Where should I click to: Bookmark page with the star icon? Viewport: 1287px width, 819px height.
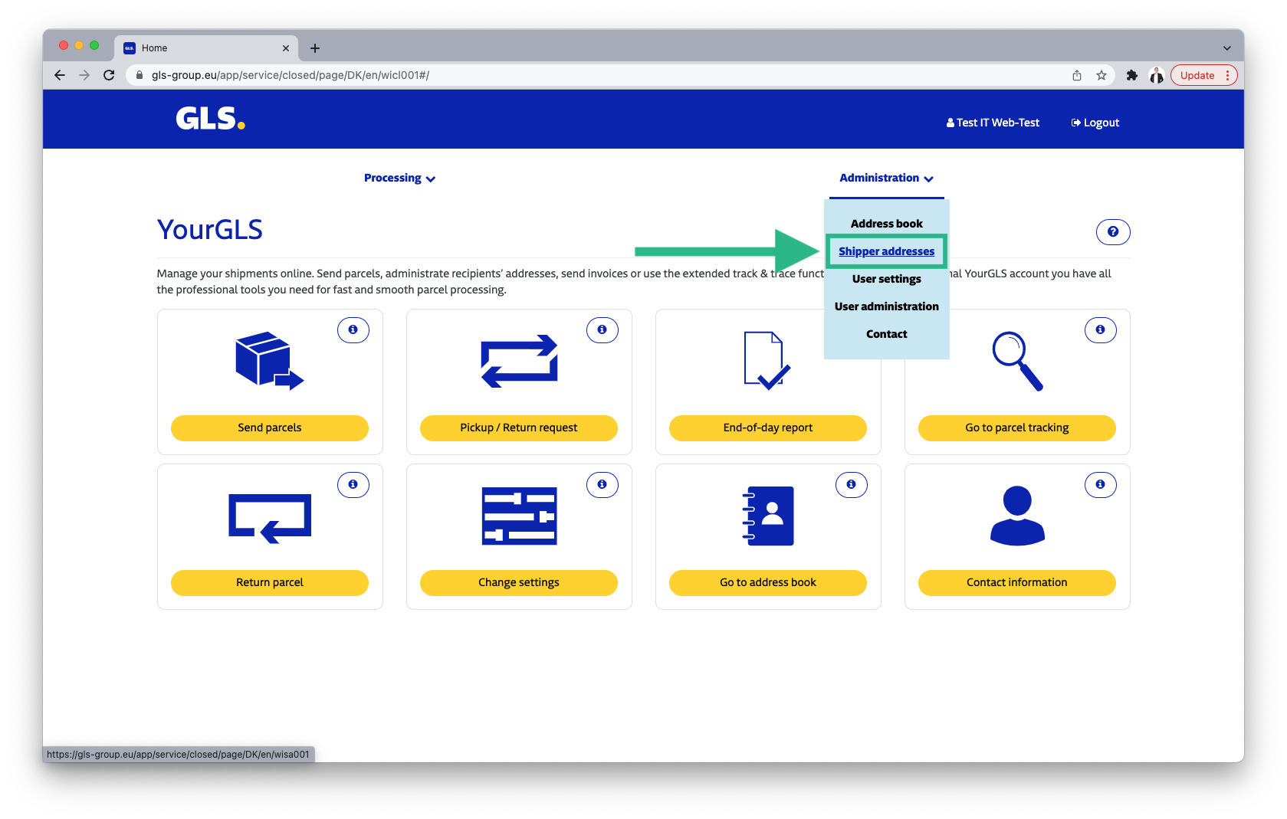click(x=1102, y=75)
